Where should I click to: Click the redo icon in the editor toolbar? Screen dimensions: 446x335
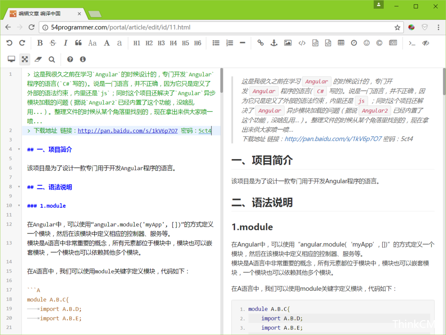[22, 43]
